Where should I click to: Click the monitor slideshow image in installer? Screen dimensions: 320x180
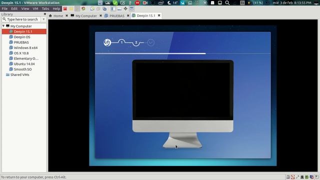click(183, 104)
